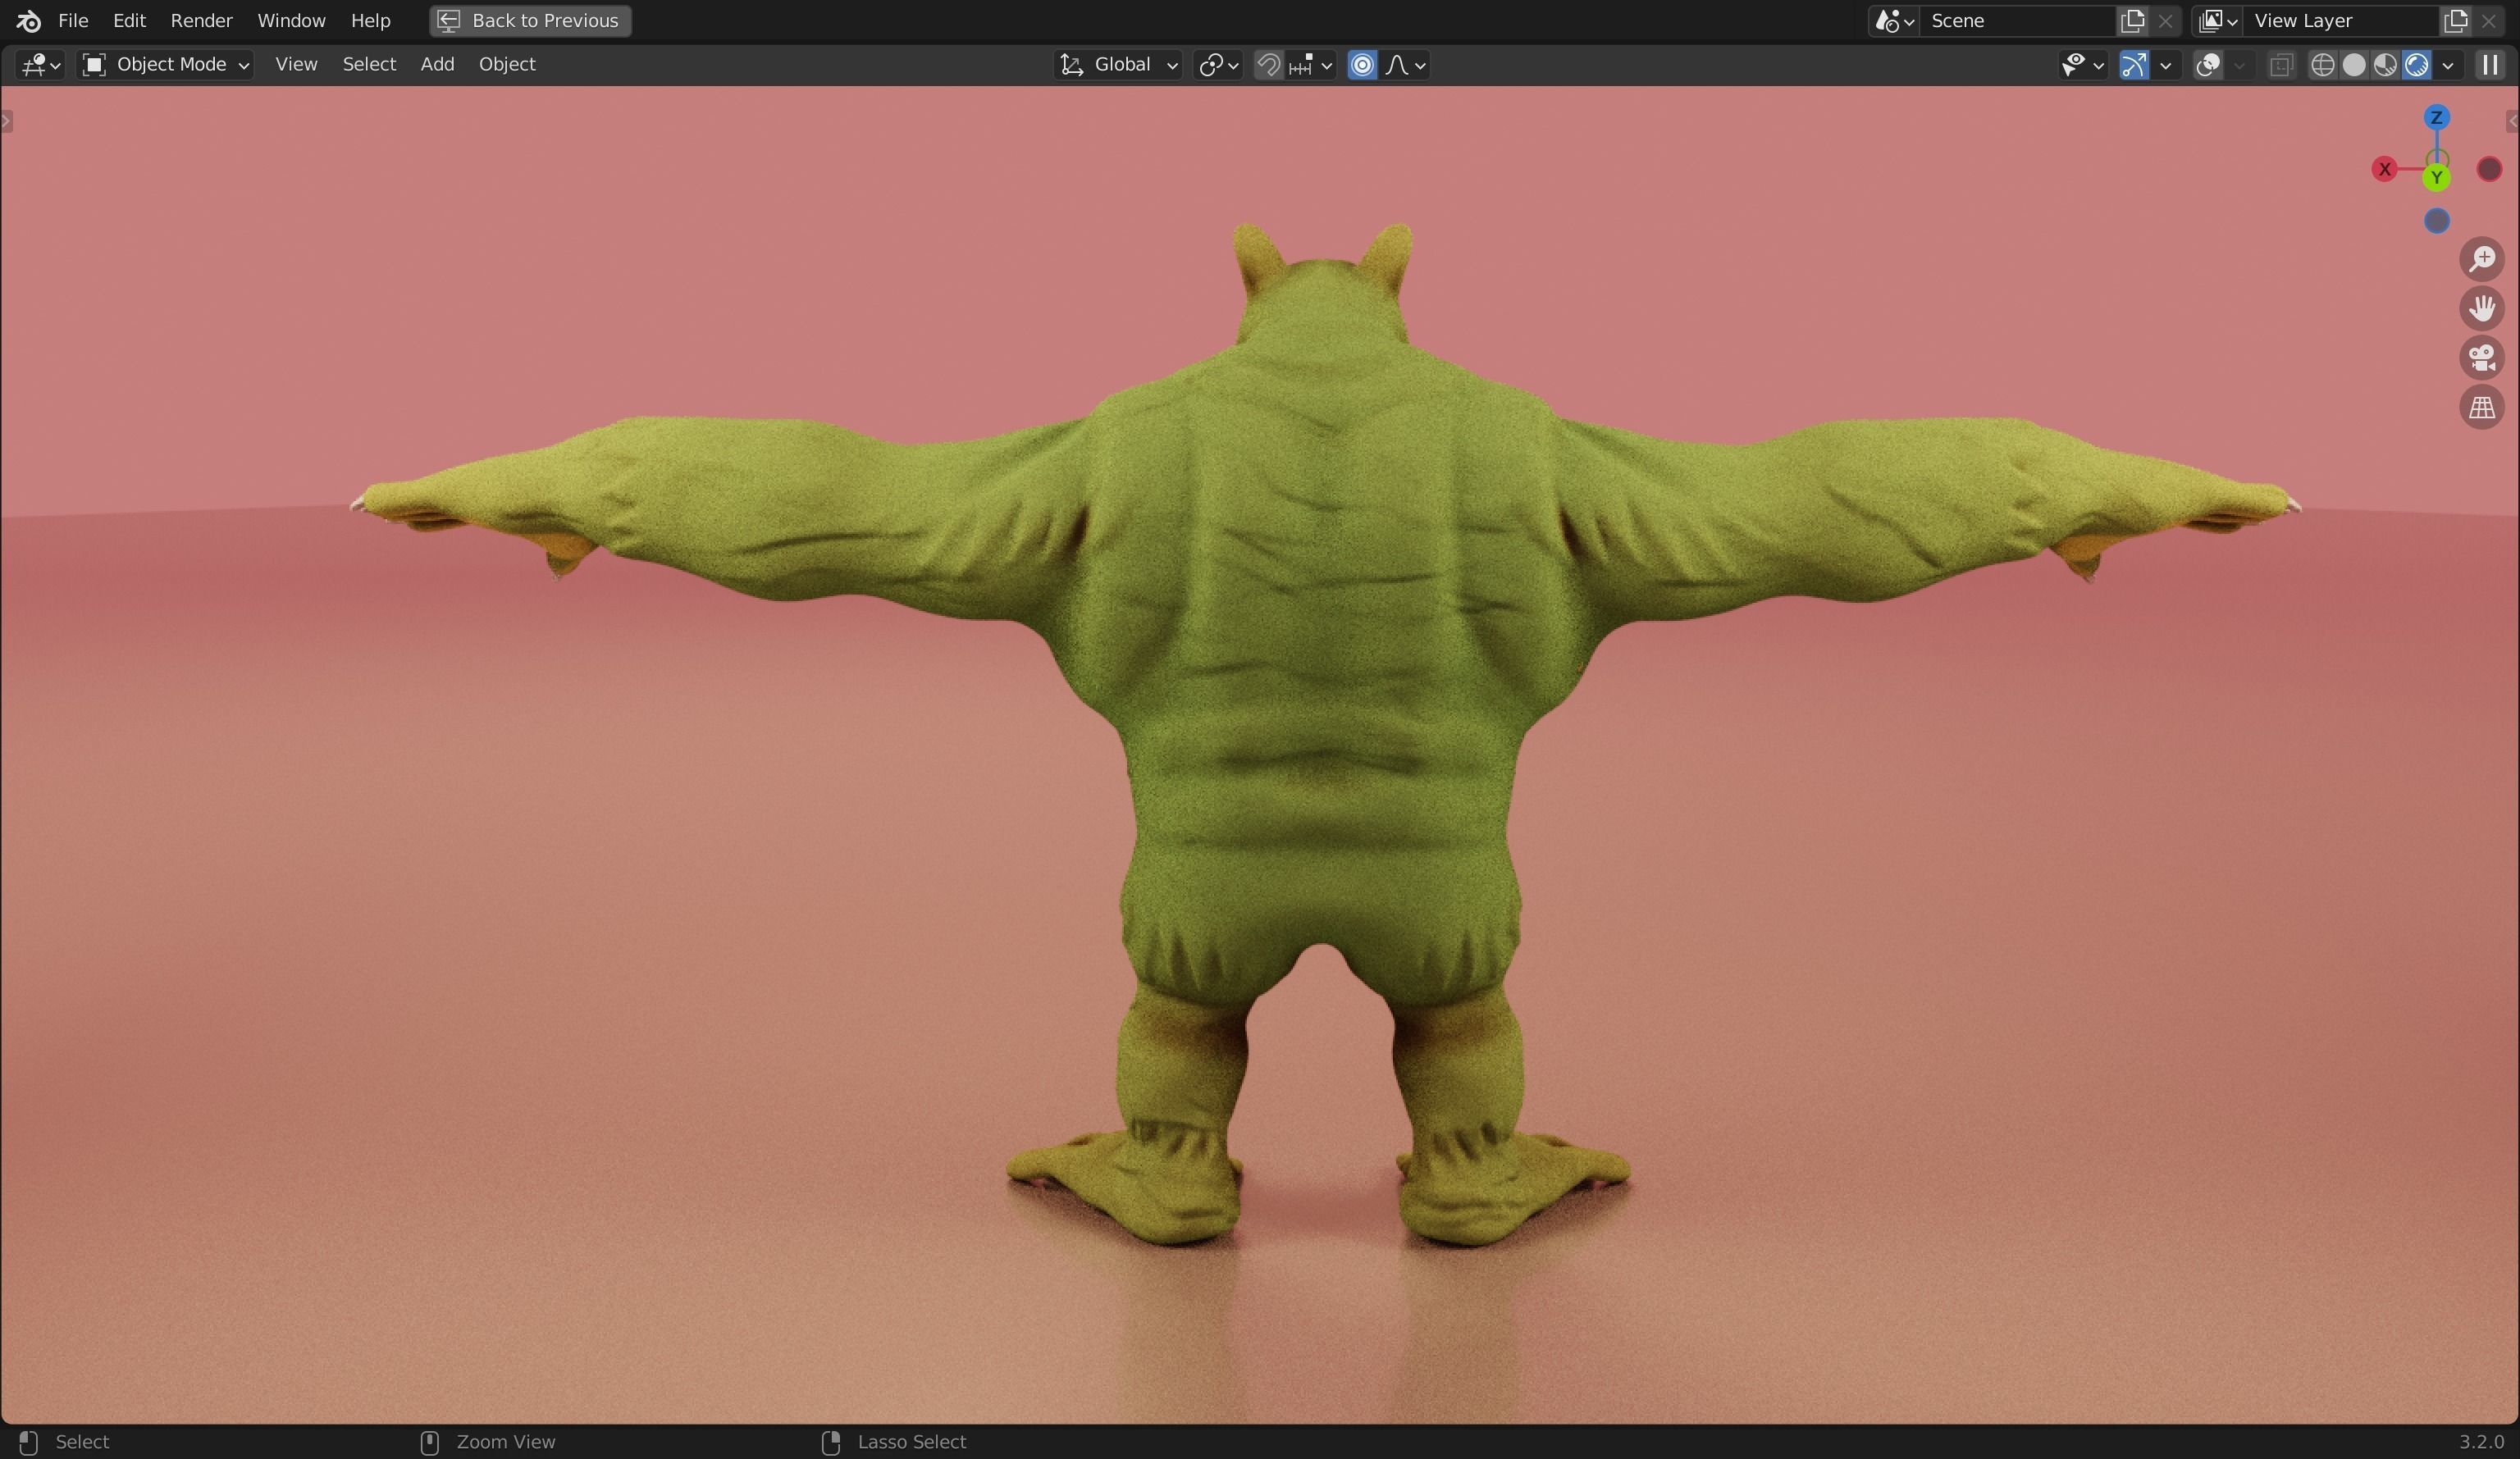Switch to wireframe viewport shading
Viewport: 2520px width, 1459px height.
pos(2322,65)
